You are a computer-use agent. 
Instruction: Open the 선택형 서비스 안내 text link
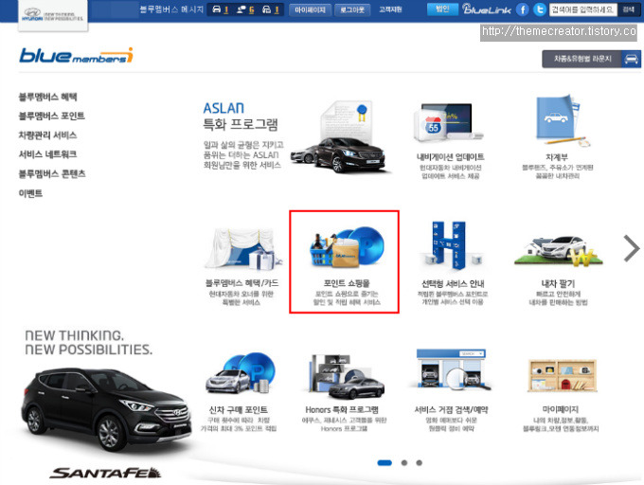(453, 283)
